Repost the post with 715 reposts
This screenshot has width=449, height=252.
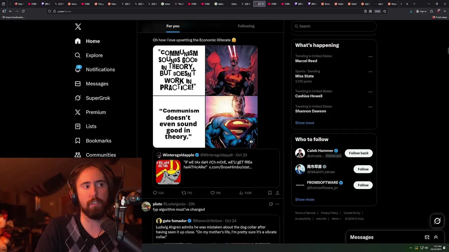(x=187, y=193)
